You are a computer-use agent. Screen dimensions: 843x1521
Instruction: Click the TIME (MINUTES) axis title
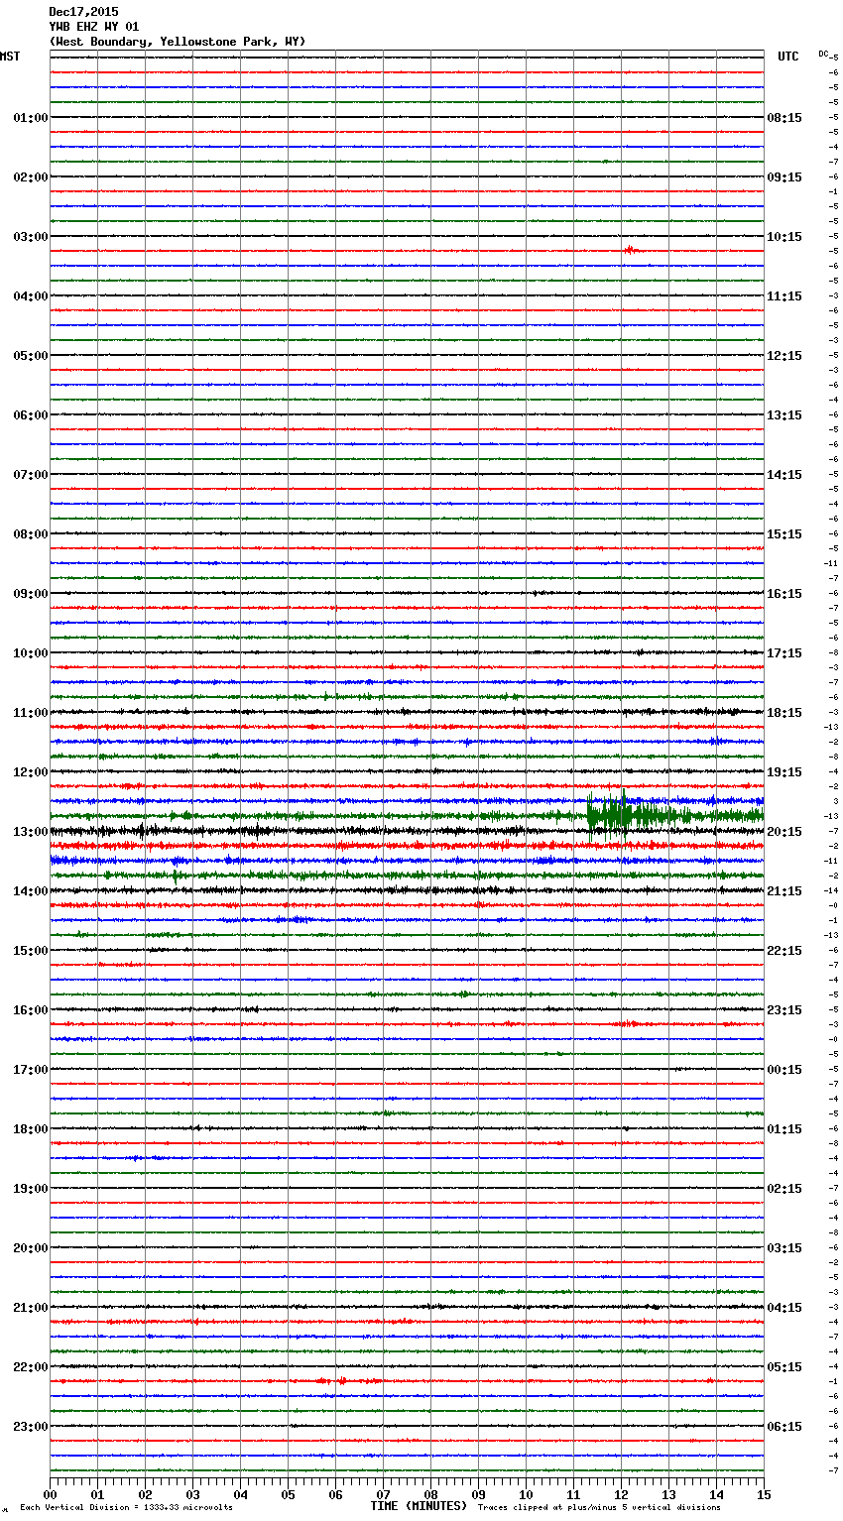pos(419,1506)
